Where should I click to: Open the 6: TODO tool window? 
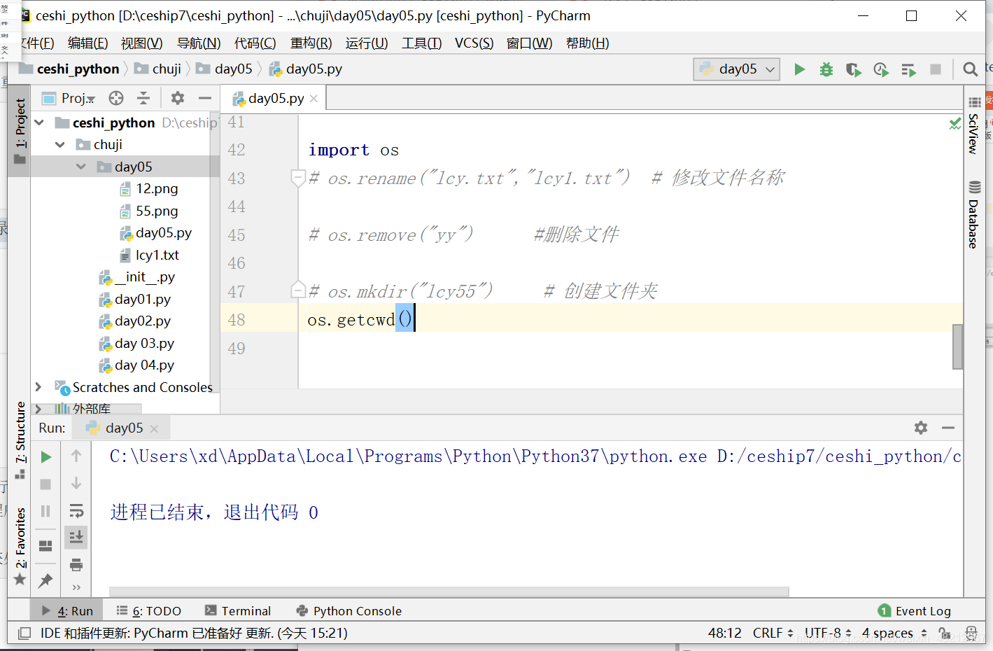[x=149, y=611]
